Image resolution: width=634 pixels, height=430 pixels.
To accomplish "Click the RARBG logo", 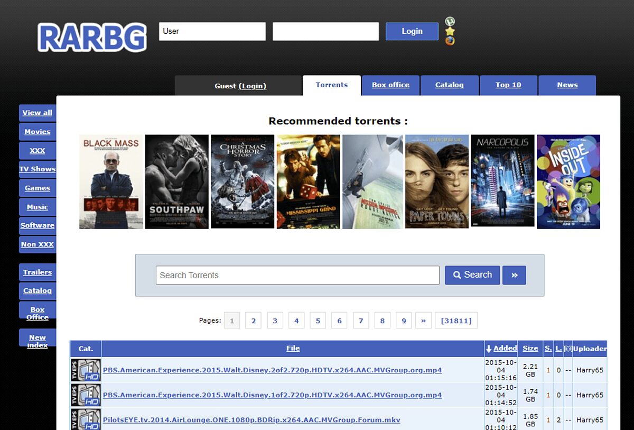I will click(92, 38).
